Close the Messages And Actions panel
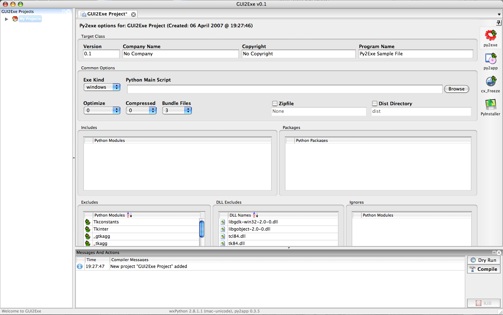This screenshot has height=315, width=503. [x=499, y=253]
